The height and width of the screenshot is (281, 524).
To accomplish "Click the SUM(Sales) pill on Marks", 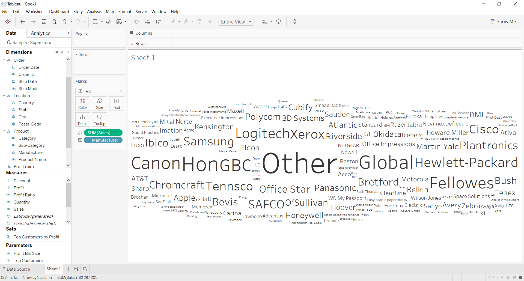I will coord(103,133).
